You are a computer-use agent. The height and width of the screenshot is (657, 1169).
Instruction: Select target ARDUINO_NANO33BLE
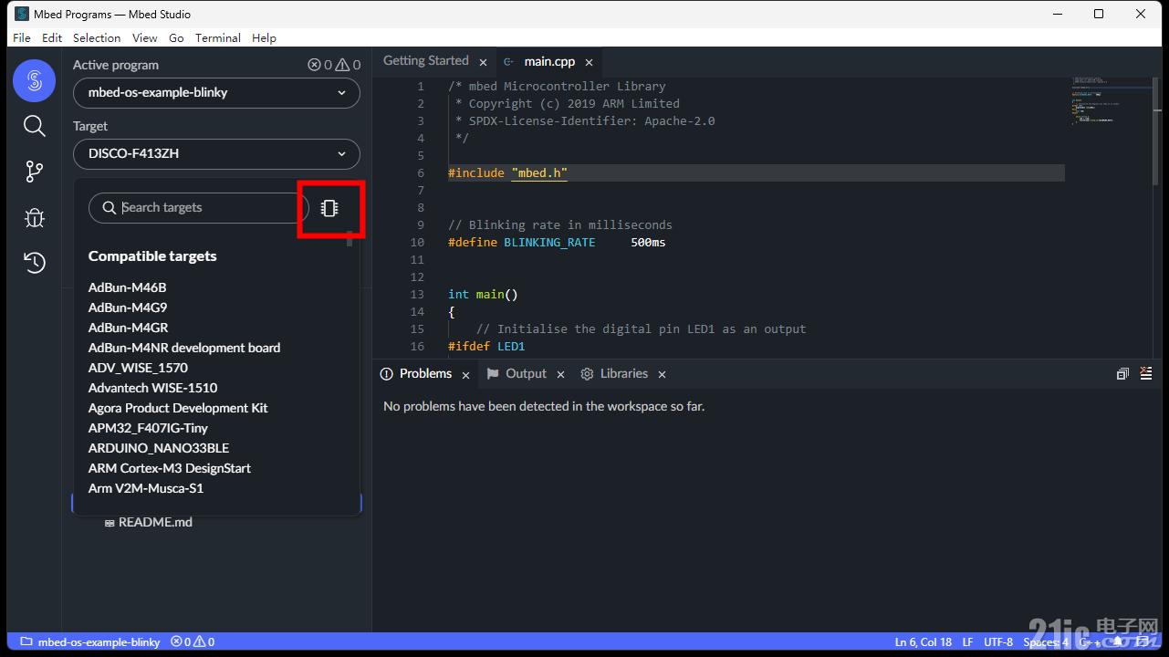159,449
